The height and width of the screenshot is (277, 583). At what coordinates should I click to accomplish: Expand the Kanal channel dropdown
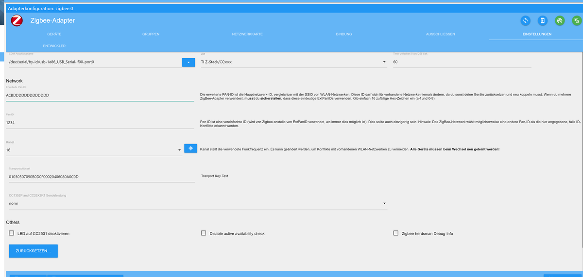(94, 150)
